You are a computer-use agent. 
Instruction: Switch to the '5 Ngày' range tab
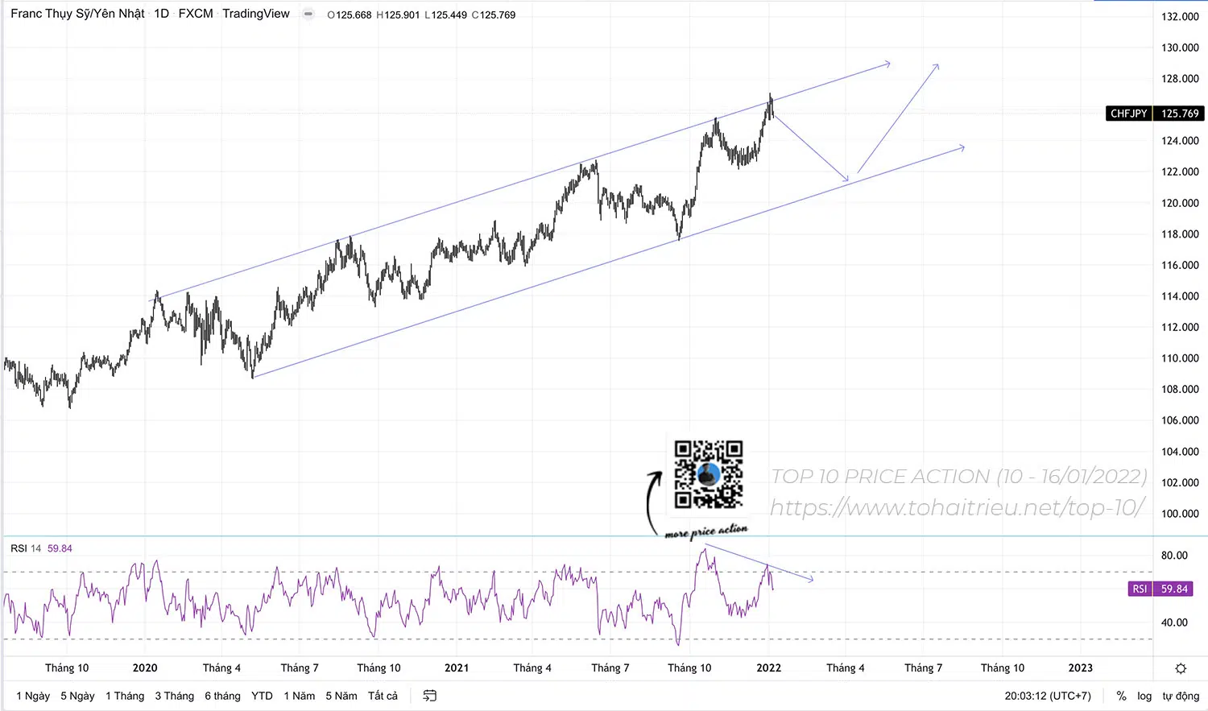pyautogui.click(x=77, y=696)
